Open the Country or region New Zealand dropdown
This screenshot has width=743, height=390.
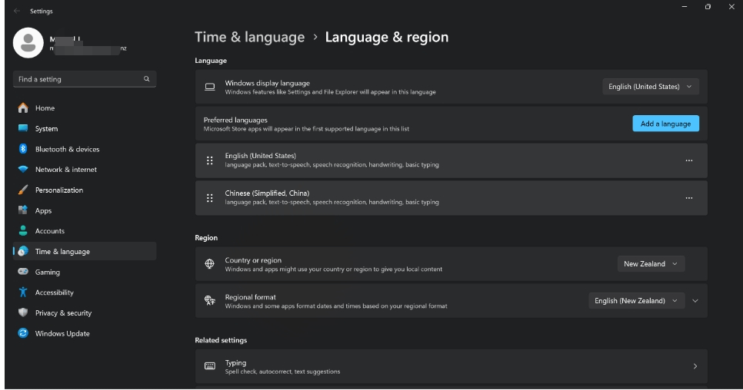651,264
